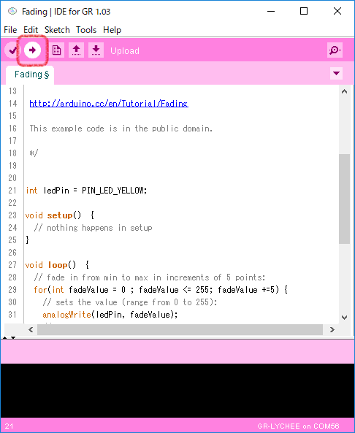Click 'GR-LYCHEE on COM56' in the status bar
This screenshot has width=355, height=433.
click(x=298, y=426)
